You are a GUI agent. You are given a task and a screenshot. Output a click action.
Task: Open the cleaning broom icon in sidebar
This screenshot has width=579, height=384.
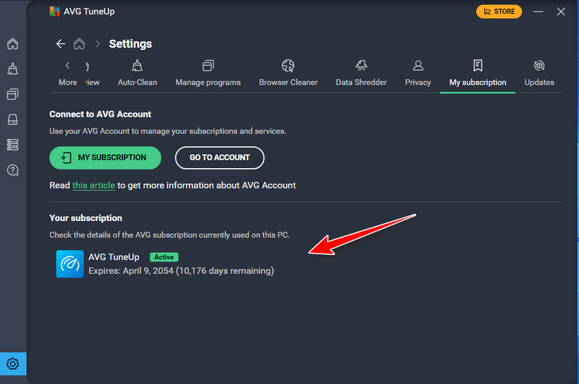coord(12,69)
